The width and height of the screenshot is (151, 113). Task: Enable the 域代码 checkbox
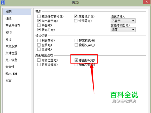coord(76,21)
